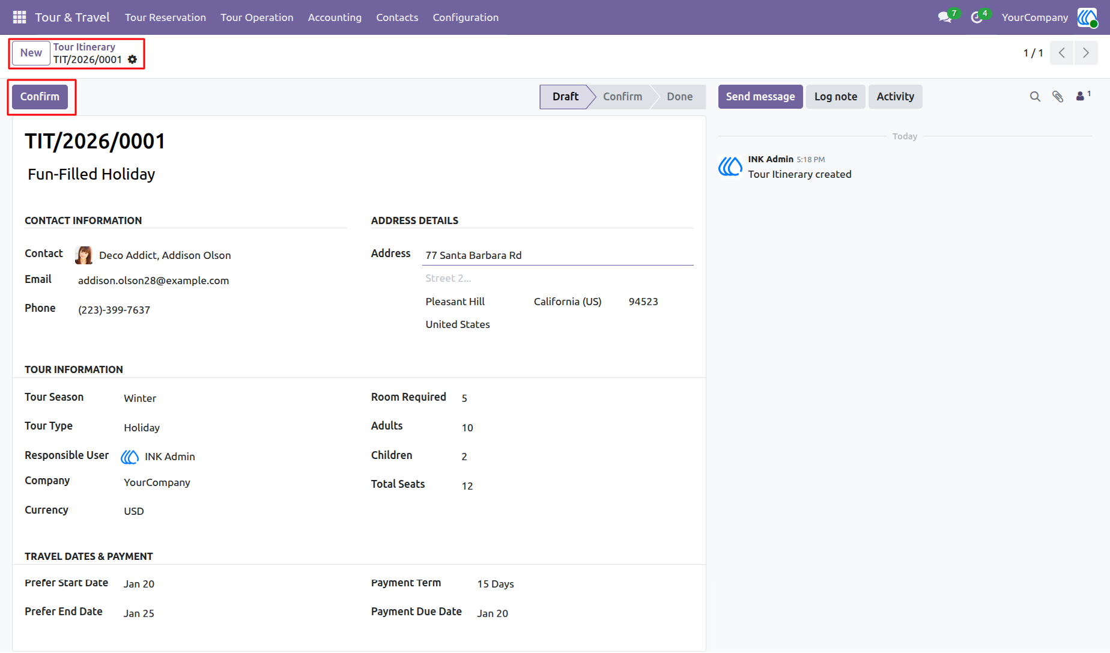Open the activities clock icon
The height and width of the screenshot is (653, 1110).
[x=977, y=17]
